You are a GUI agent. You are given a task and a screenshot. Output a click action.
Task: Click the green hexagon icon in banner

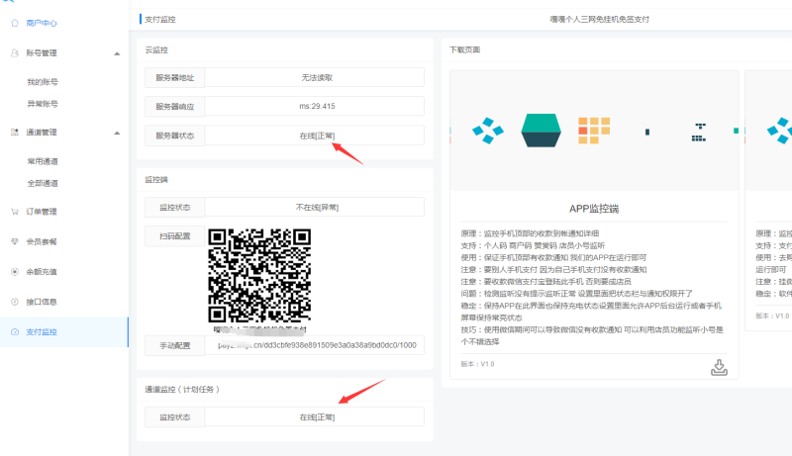pos(541,131)
